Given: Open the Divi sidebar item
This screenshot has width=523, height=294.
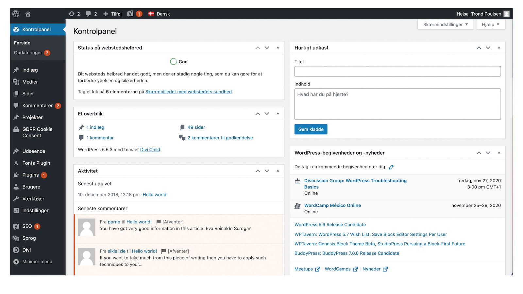Looking at the screenshot, I should coord(26,250).
